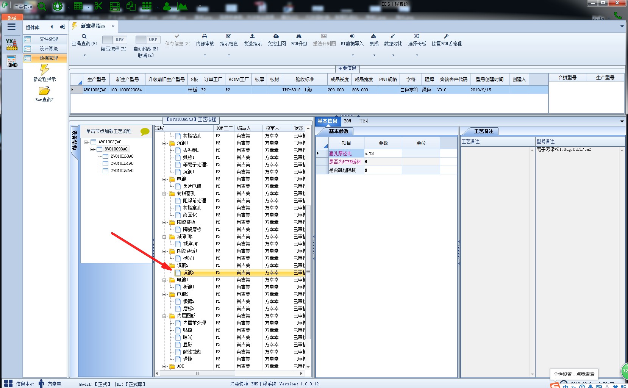Click 发送指示 upload toolbar icon
This screenshot has width=628, height=388.
[252, 36]
